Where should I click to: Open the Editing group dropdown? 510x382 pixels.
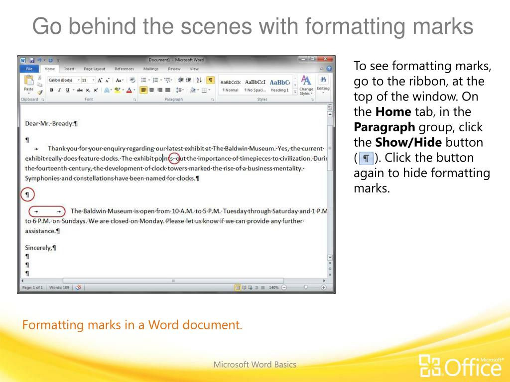pyautogui.click(x=323, y=85)
